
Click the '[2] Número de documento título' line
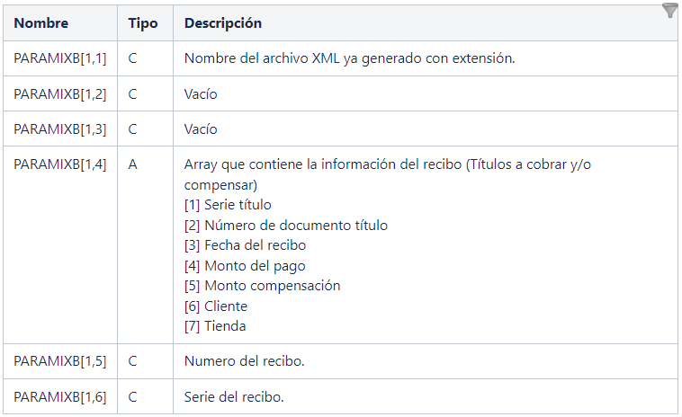coord(286,225)
